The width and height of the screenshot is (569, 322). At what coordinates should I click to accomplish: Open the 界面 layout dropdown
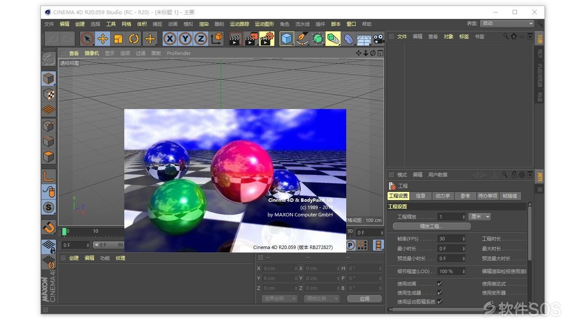click(507, 24)
